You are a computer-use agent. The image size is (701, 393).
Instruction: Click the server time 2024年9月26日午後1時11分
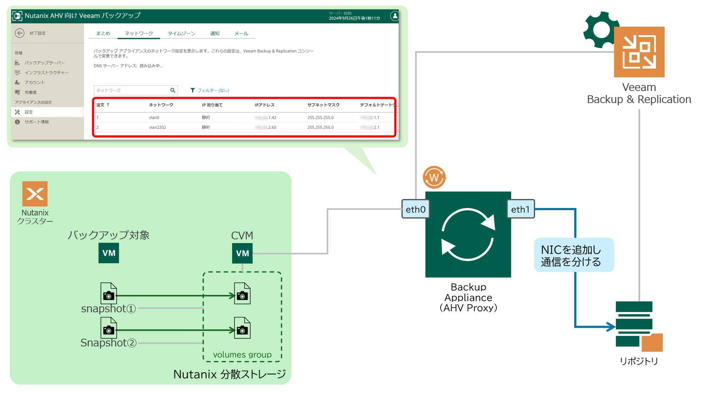pos(354,18)
